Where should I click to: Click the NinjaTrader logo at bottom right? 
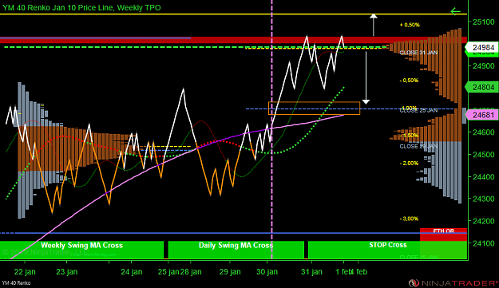(x=453, y=283)
